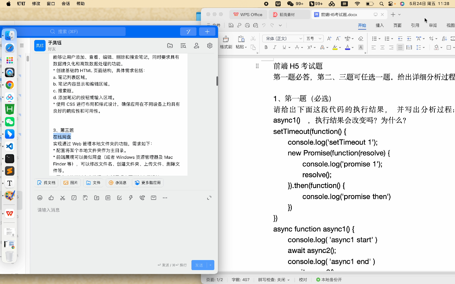The width and height of the screenshot is (455, 284).
Task: Expand the numbered list style dropdown arrow
Action: click(x=392, y=39)
